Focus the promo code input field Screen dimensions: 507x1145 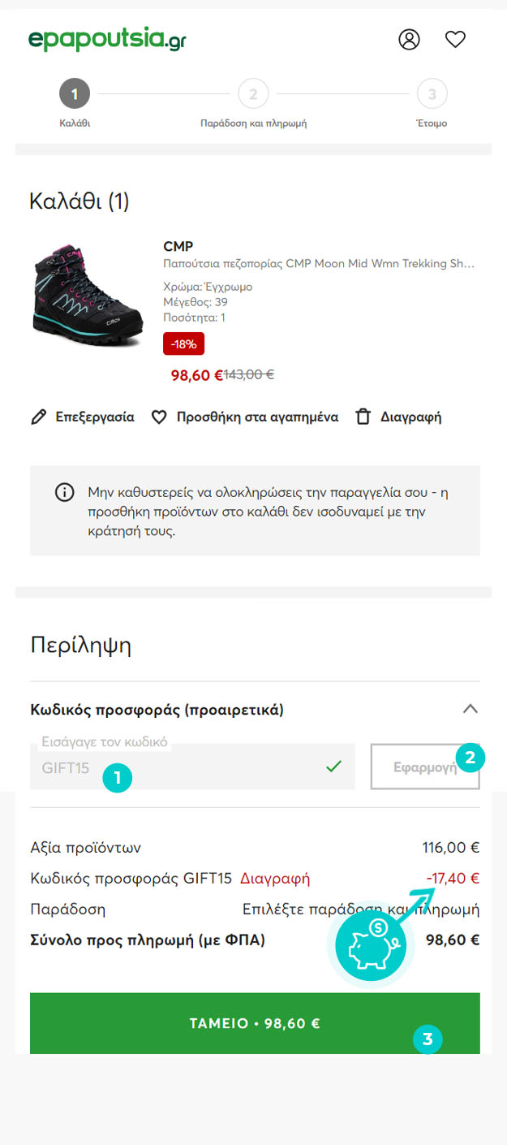click(192, 767)
